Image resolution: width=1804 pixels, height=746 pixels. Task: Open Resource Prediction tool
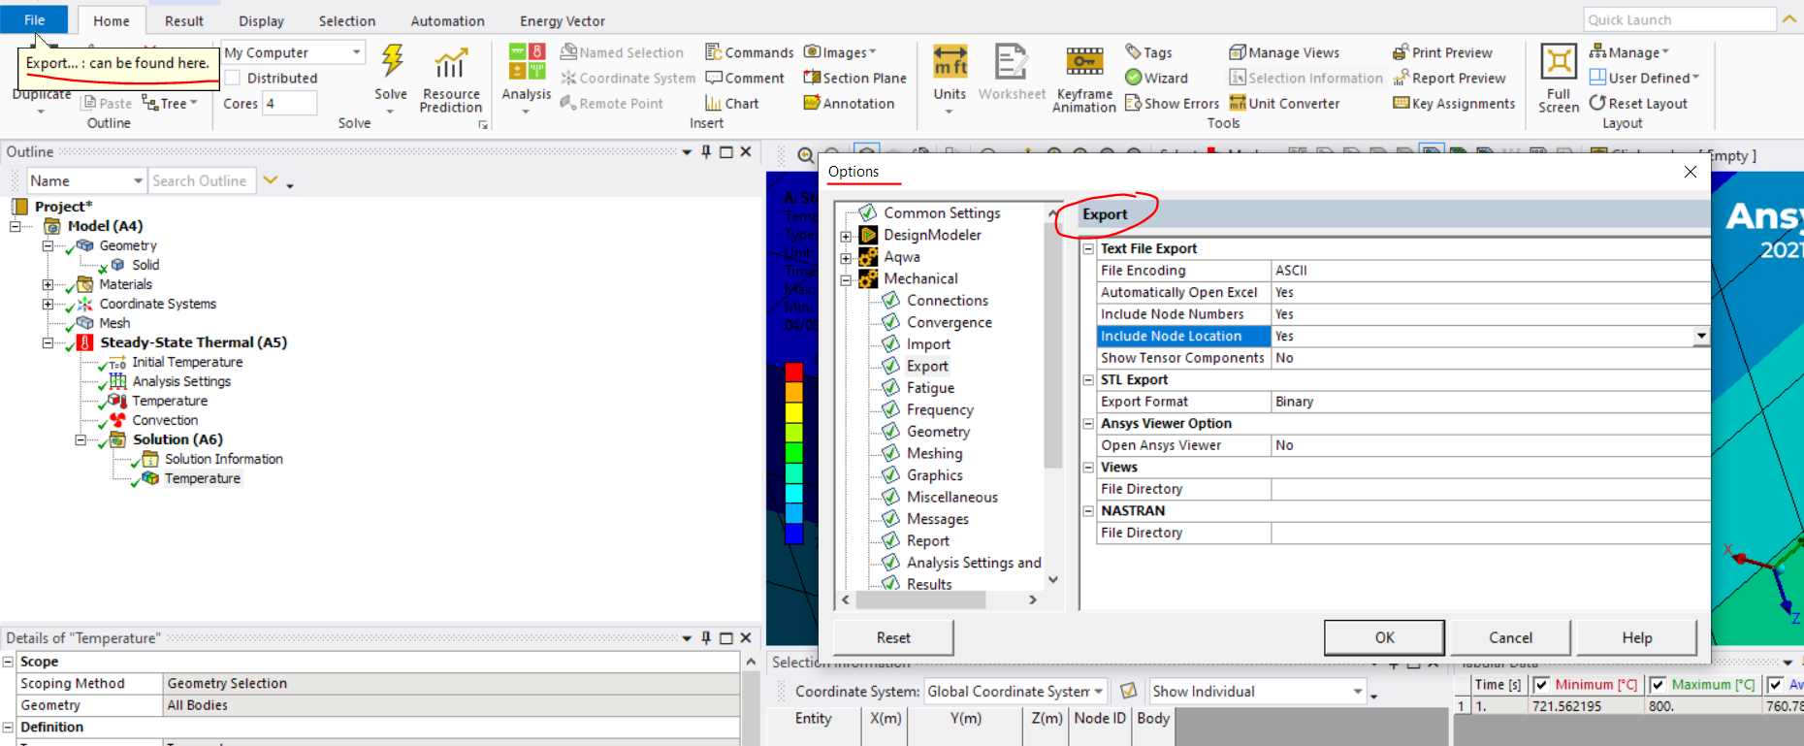pos(451,80)
